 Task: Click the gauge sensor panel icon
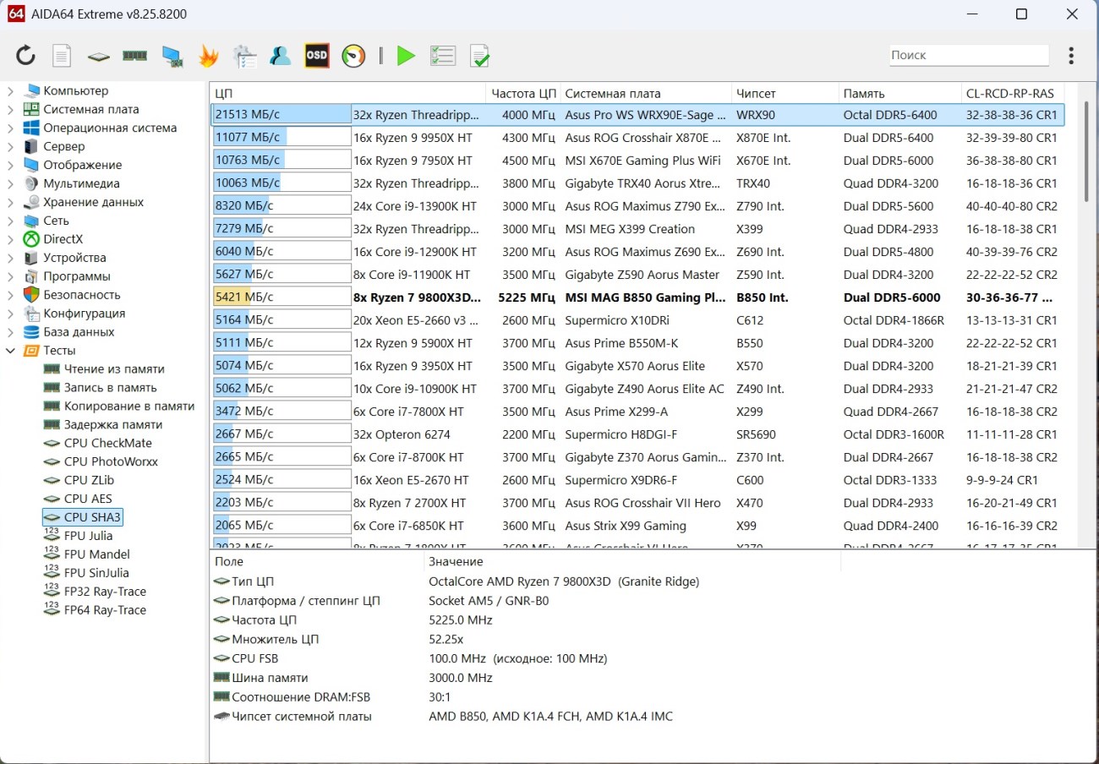pyautogui.click(x=353, y=56)
